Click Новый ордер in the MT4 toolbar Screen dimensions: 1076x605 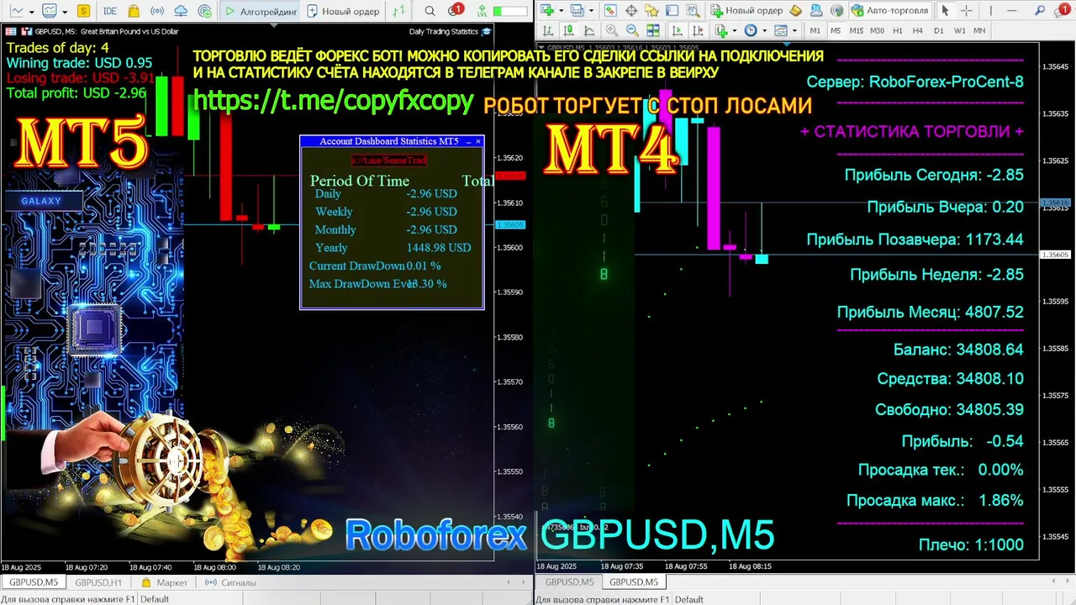click(x=746, y=11)
